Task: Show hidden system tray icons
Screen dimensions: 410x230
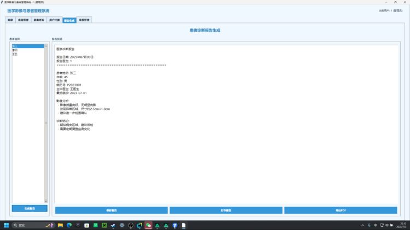Action: point(362,225)
